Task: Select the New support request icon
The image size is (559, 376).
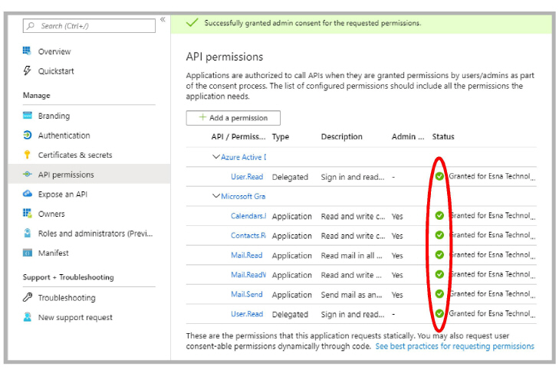Action: [x=28, y=316]
